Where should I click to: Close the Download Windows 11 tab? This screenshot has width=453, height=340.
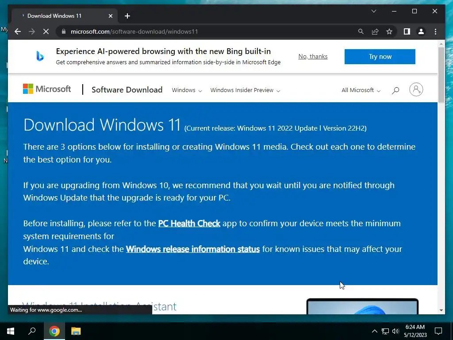pyautogui.click(x=110, y=16)
